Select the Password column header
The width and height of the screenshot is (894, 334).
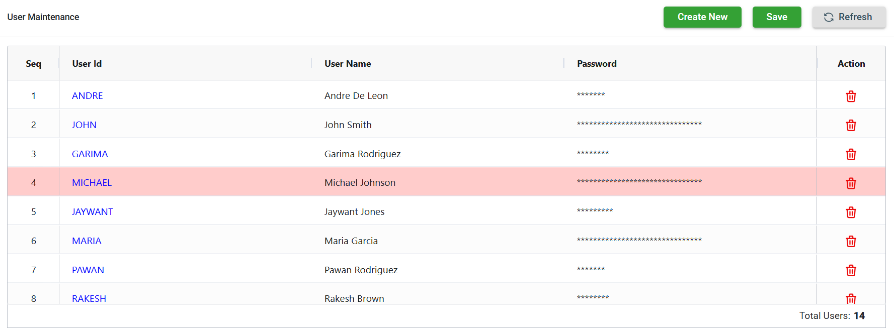point(597,64)
